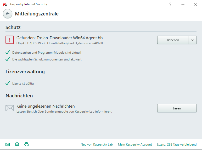Screen dimensions: 202x150
Task: Open messages via the bottom-bar envelope icon
Action: click(8, 144)
